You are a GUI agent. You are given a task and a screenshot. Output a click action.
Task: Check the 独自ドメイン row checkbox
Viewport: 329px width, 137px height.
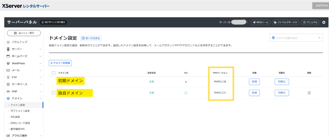point(54,93)
